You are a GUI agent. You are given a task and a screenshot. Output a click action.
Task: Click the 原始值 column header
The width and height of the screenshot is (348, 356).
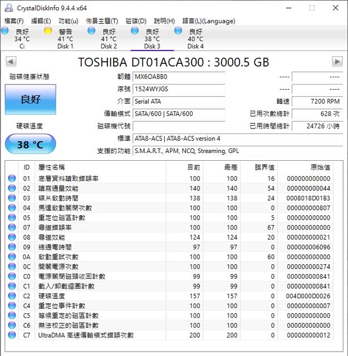coord(320,167)
